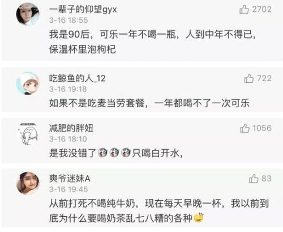View 减肥的胖妞's sketch avatar

pyautogui.click(x=28, y=133)
